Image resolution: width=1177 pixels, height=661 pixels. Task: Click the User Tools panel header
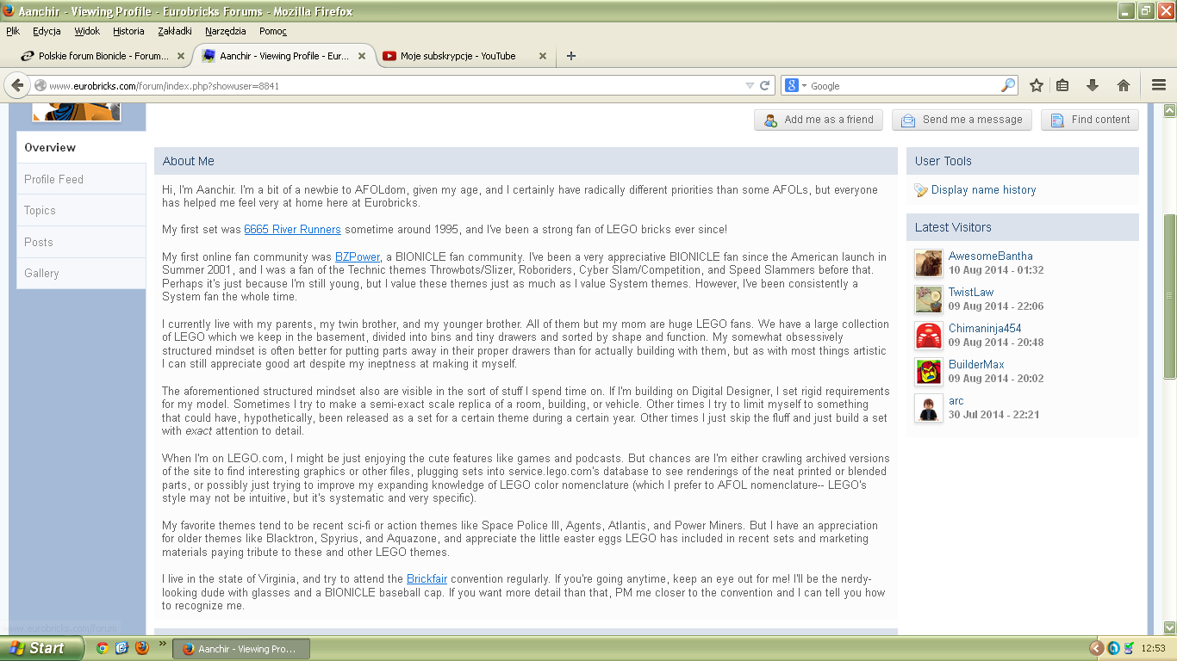coord(1023,161)
